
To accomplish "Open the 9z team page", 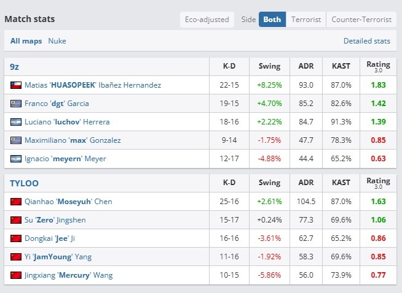I will [x=14, y=67].
